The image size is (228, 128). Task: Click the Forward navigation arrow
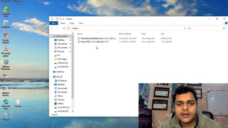click(x=57, y=28)
